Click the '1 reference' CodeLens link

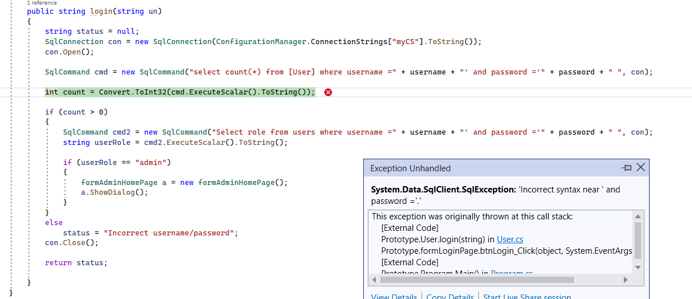click(42, 3)
